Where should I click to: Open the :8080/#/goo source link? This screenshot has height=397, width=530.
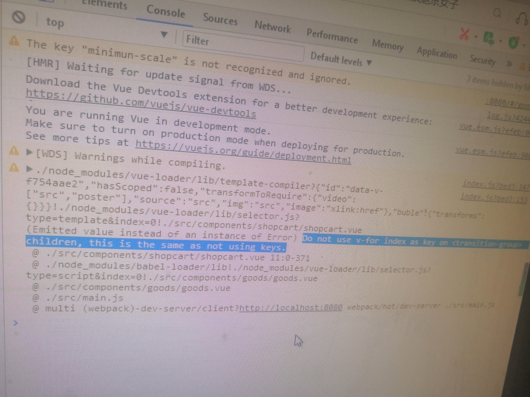(507, 103)
